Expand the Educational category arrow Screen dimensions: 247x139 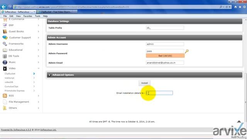click(39, 50)
